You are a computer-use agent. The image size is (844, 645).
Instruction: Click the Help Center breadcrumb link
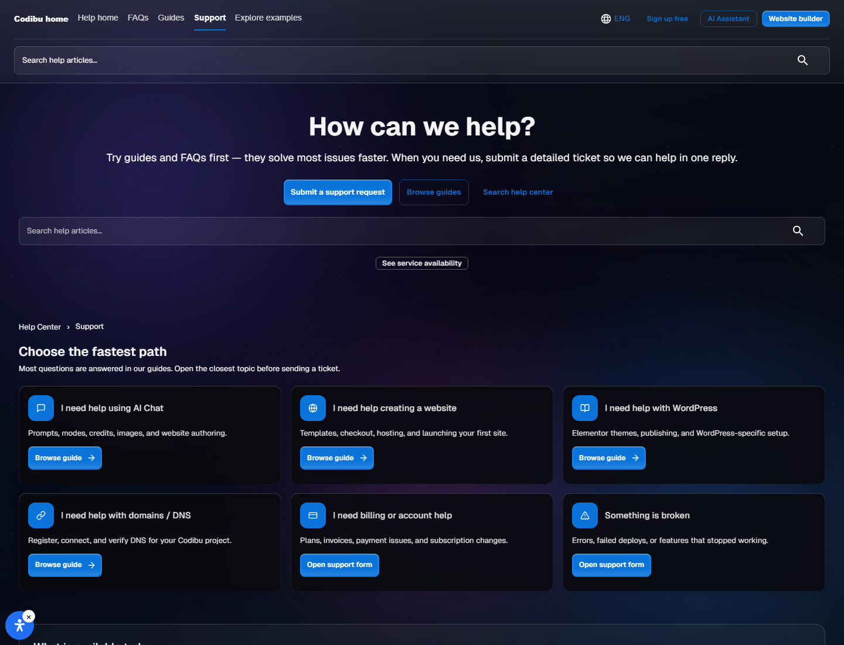pos(40,327)
